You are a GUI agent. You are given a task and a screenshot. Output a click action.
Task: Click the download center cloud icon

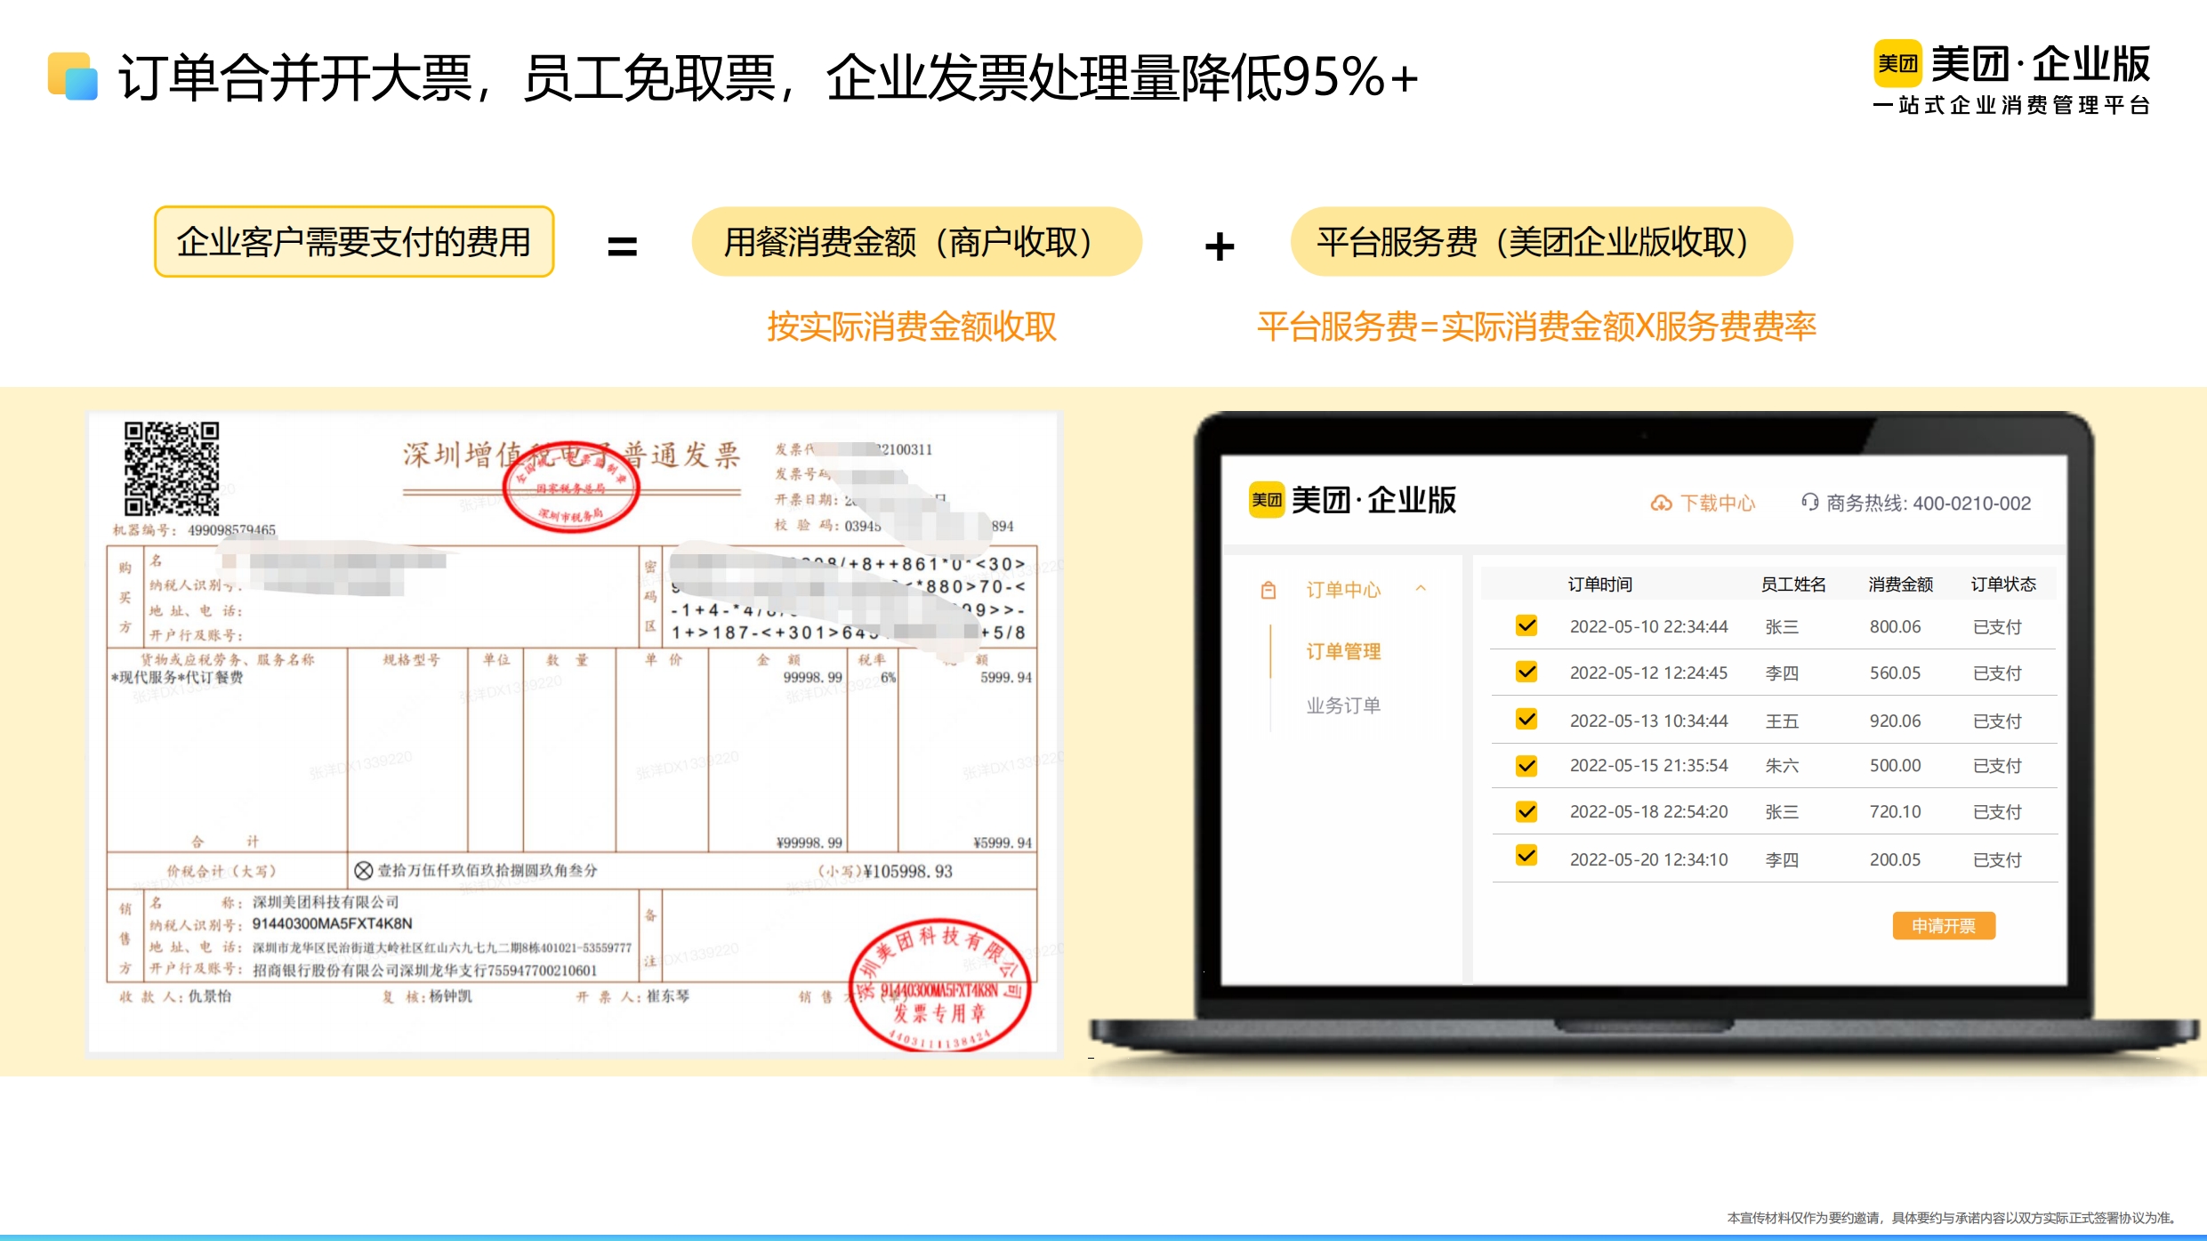click(x=1661, y=504)
